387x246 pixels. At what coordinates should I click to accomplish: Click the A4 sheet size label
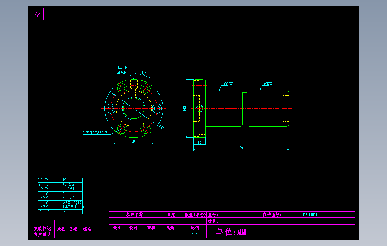pyautogui.click(x=38, y=14)
